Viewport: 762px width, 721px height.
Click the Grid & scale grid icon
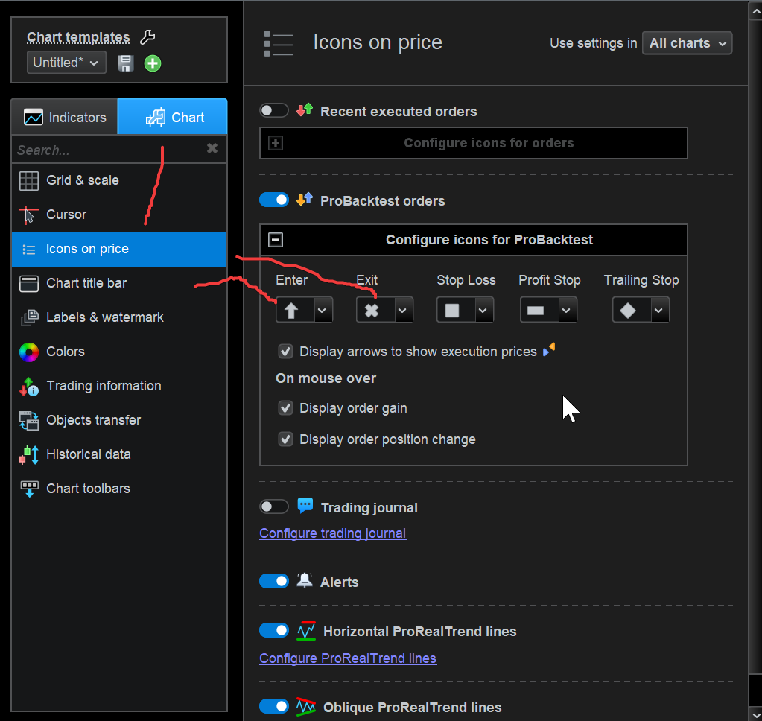(x=28, y=181)
